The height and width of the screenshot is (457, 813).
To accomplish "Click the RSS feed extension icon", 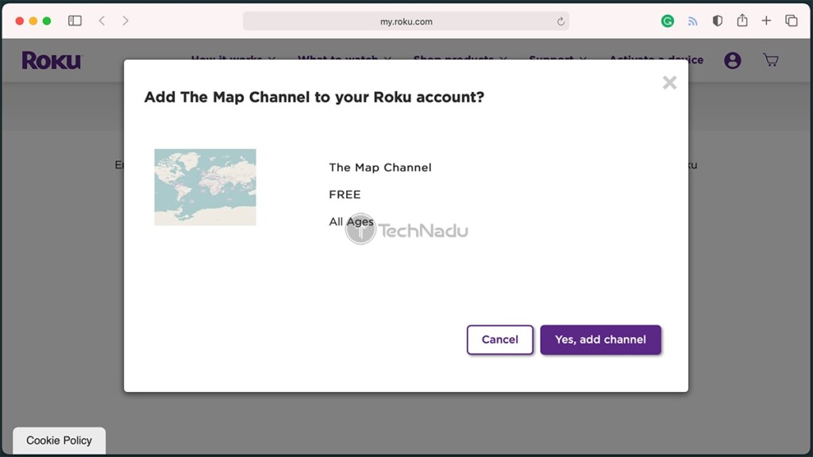I will tap(692, 21).
